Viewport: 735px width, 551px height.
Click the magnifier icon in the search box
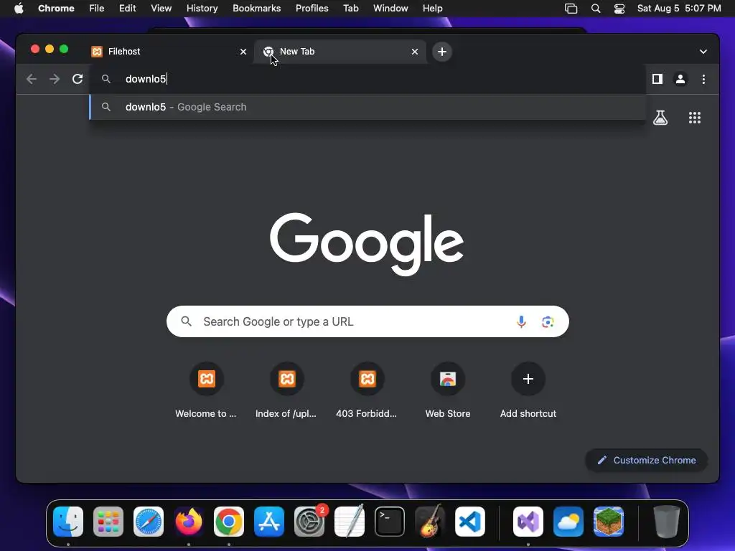[186, 321]
